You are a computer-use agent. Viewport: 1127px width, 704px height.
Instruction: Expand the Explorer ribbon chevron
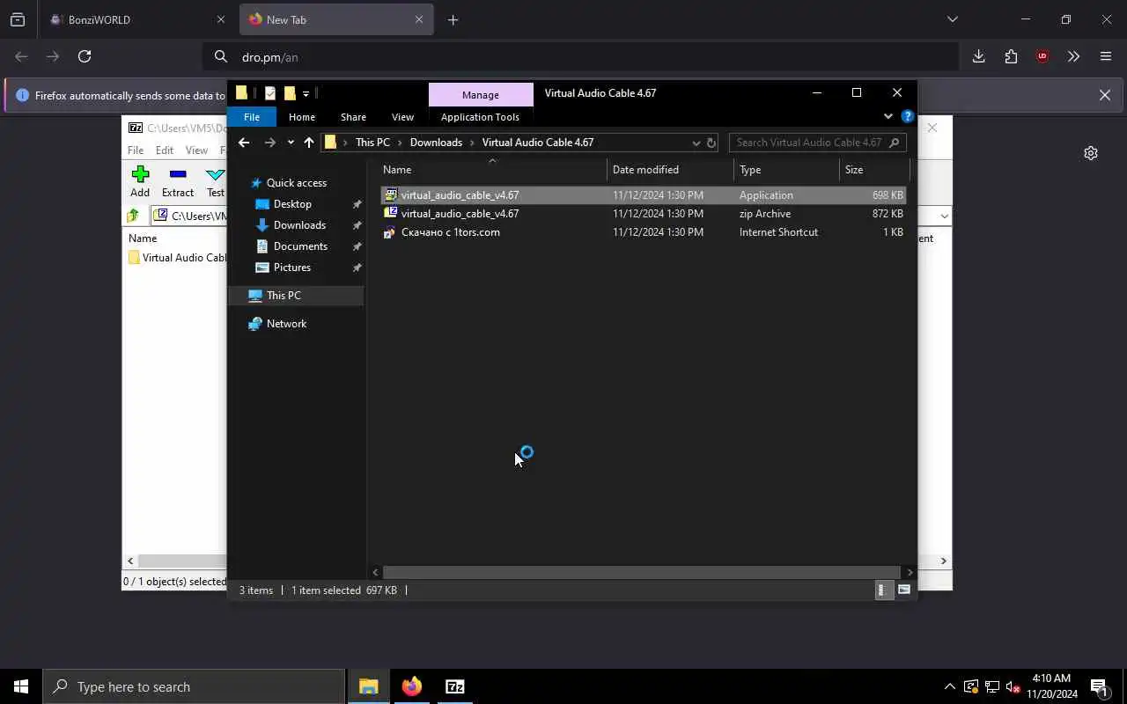[888, 116]
